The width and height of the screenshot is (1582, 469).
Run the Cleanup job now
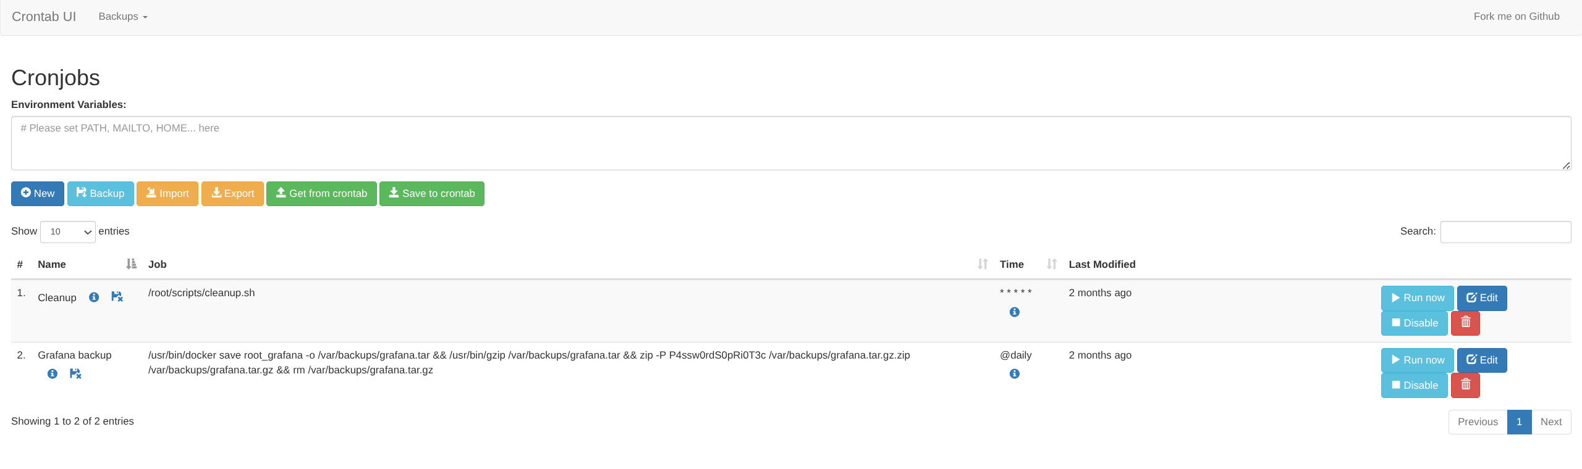(x=1417, y=298)
